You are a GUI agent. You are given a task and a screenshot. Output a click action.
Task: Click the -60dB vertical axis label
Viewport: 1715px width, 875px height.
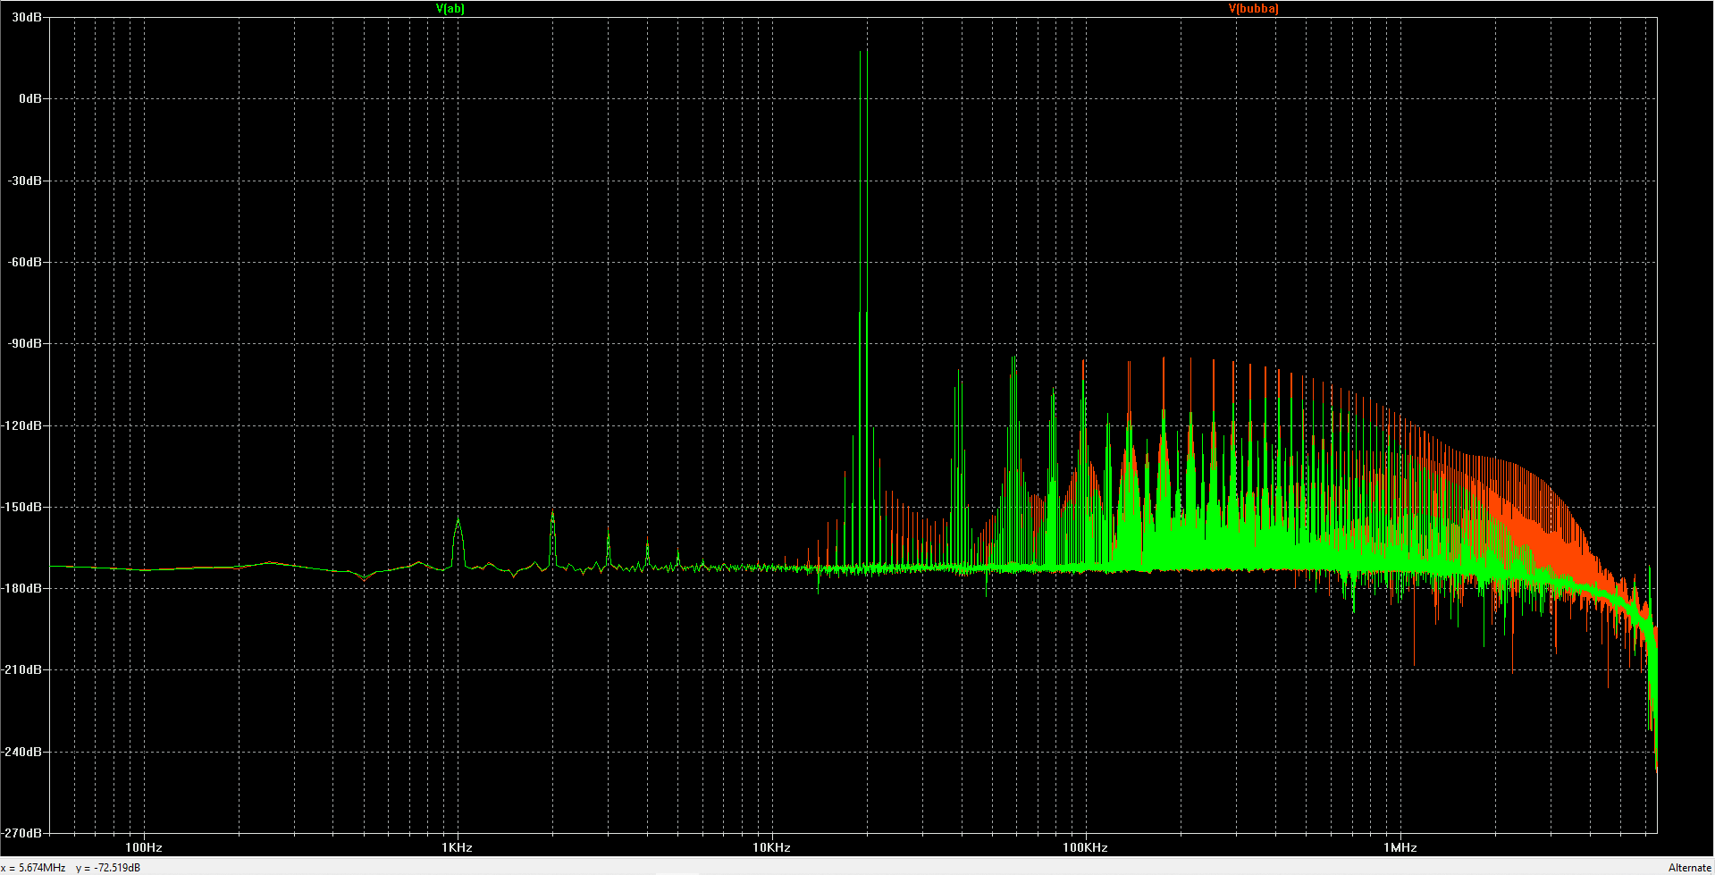tap(26, 262)
